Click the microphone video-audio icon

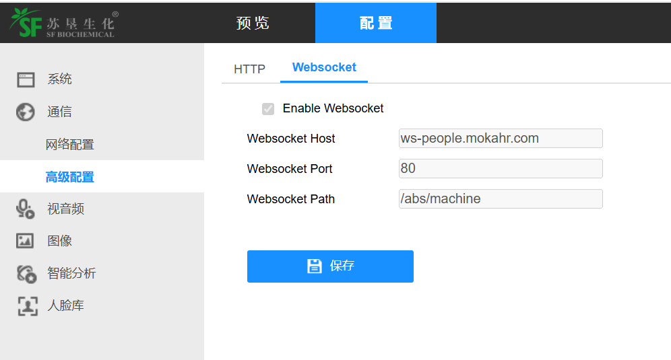click(26, 209)
